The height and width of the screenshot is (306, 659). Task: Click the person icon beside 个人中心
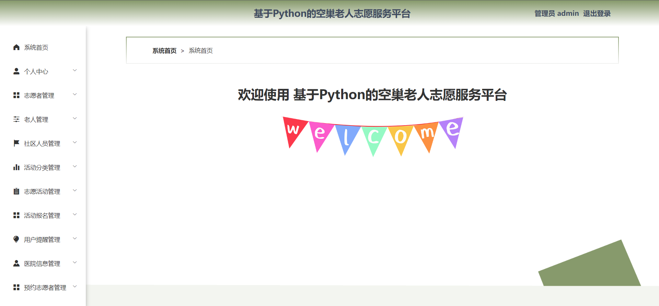[16, 71]
